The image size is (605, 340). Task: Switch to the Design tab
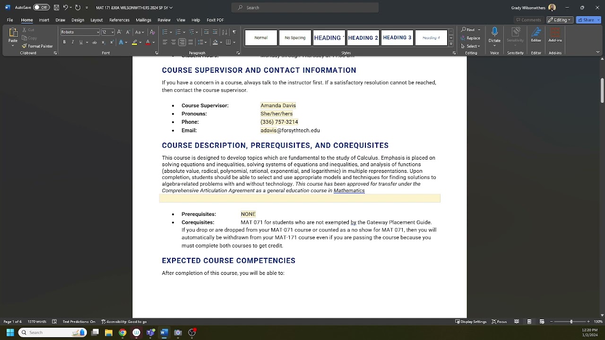point(78,20)
